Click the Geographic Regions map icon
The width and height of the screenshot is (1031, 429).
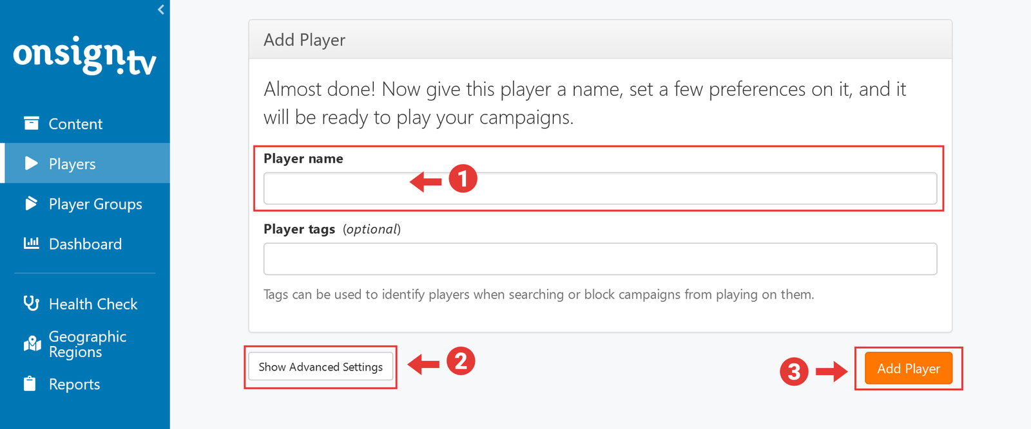[x=32, y=344]
